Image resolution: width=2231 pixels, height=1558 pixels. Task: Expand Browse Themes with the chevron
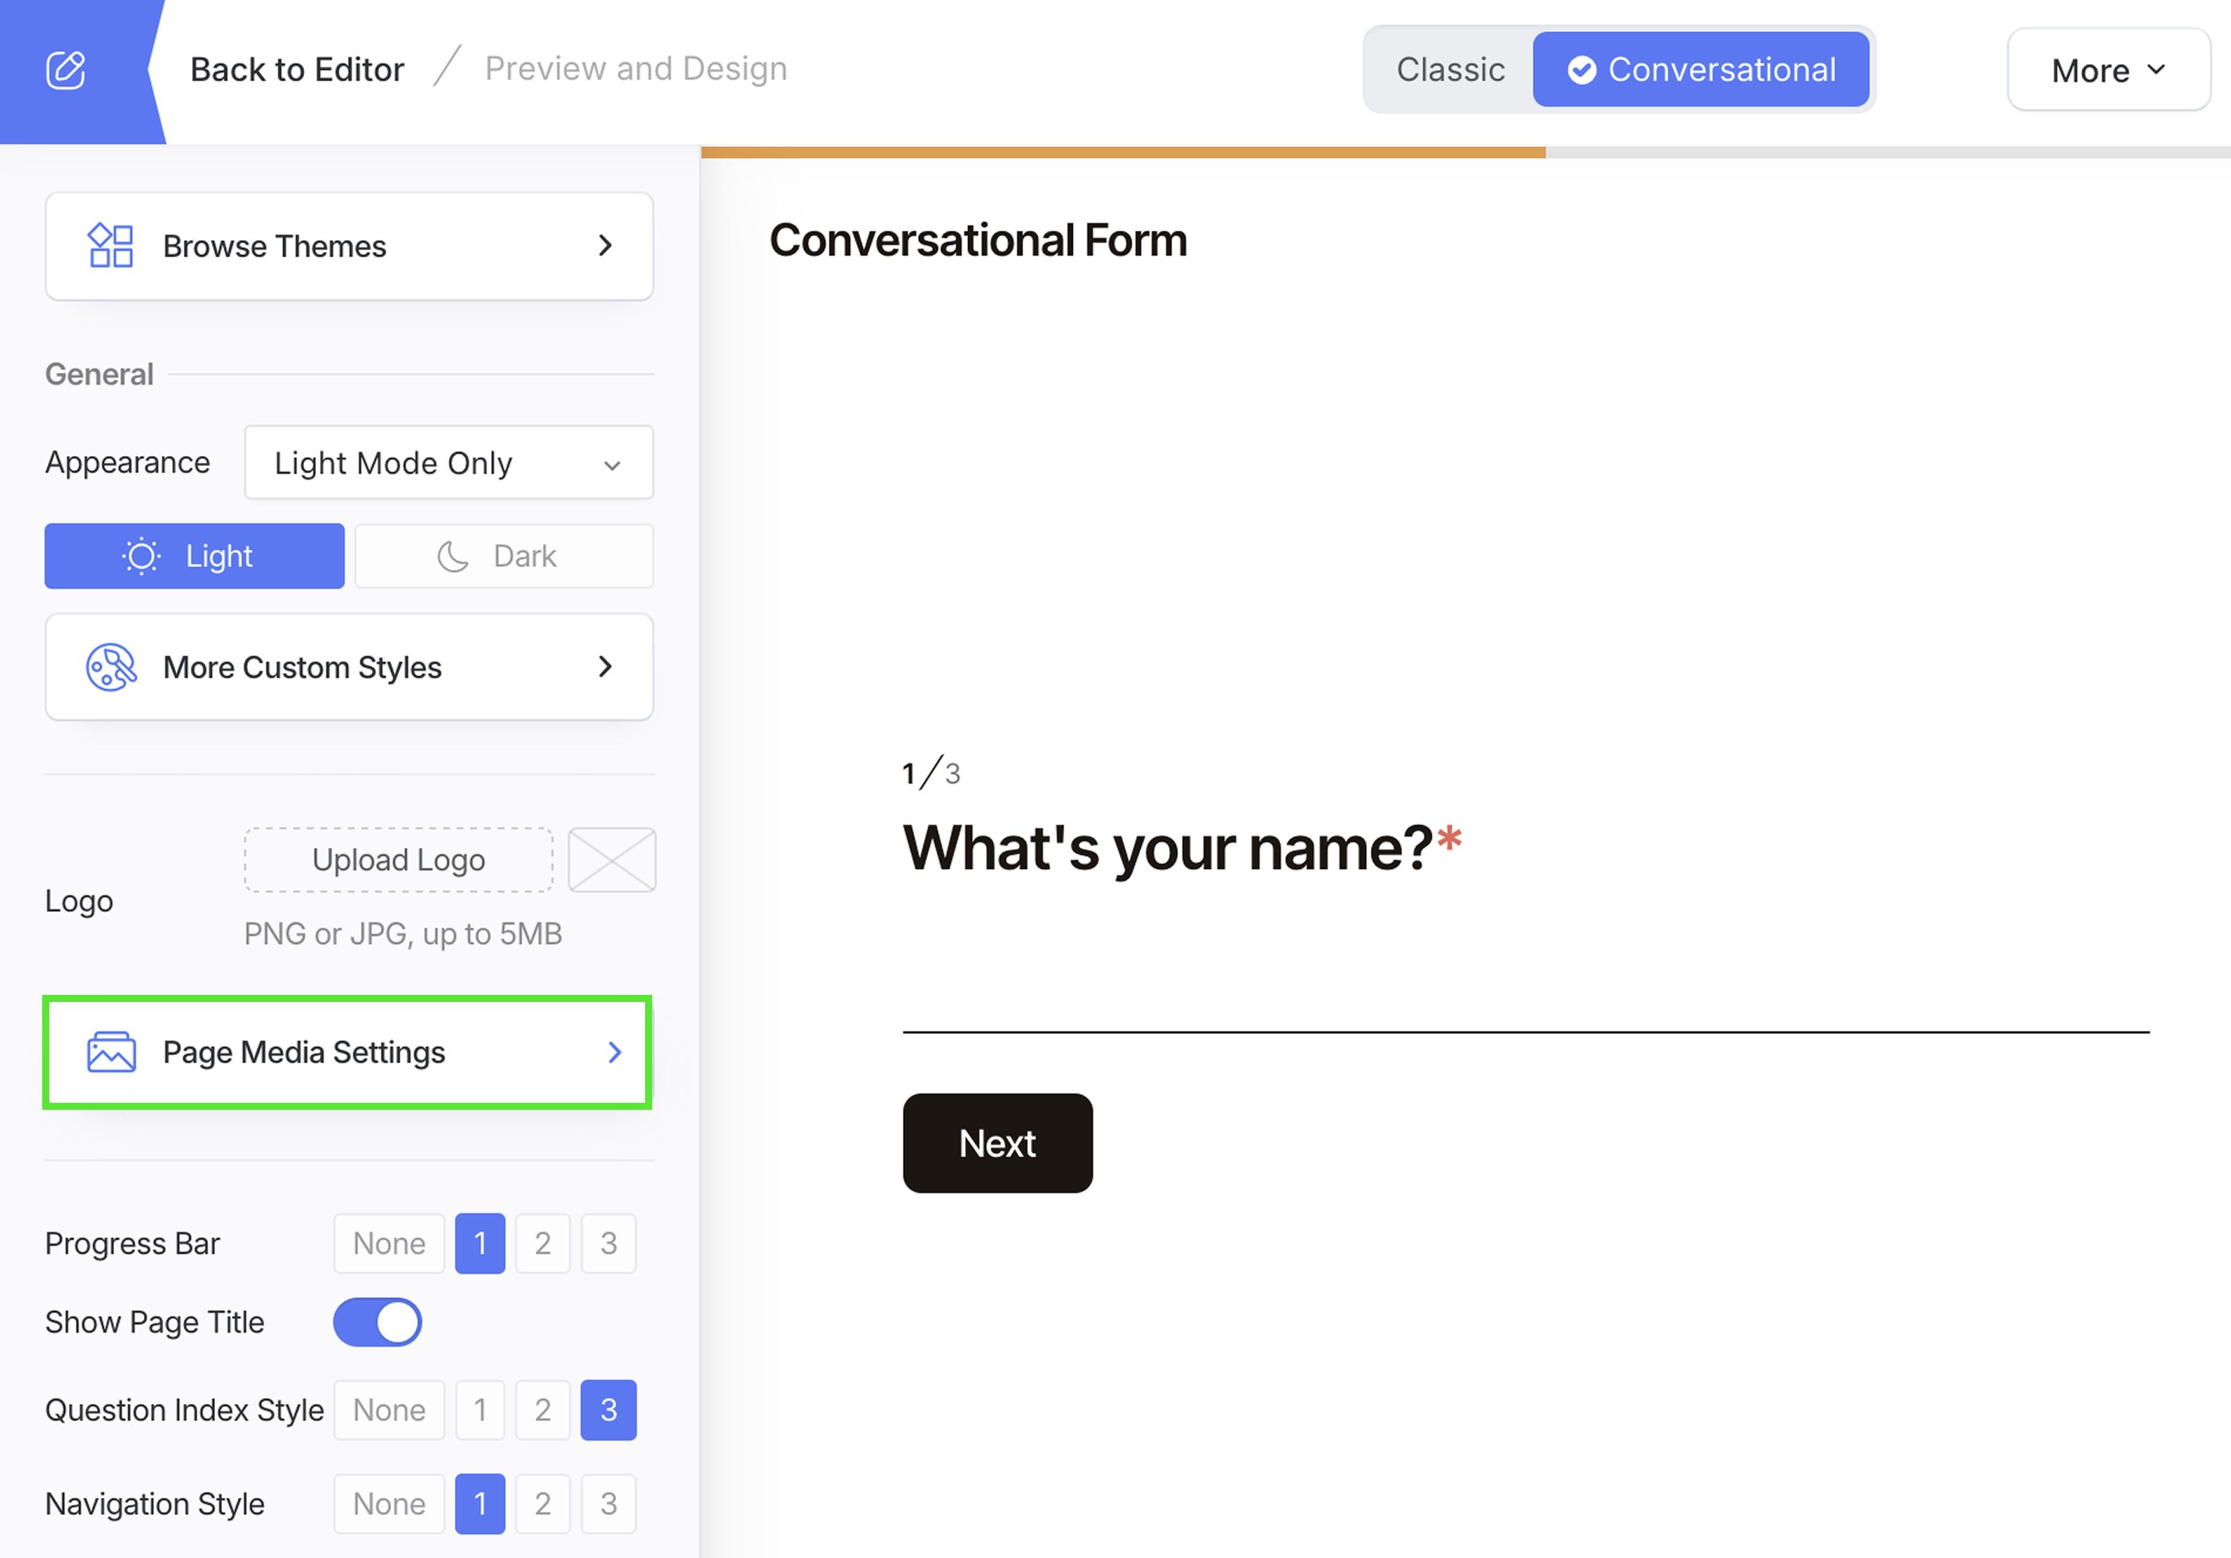click(x=605, y=246)
